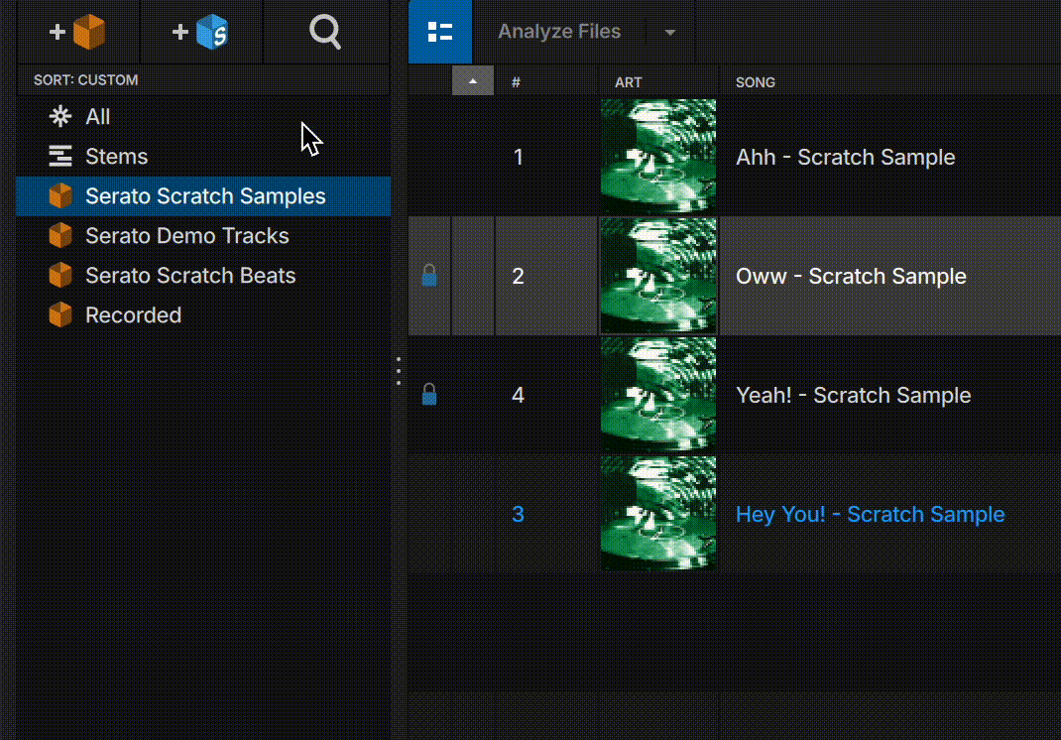1061x740 pixels.
Task: Open the Serato Scratch Samples crate
Action: (x=203, y=195)
